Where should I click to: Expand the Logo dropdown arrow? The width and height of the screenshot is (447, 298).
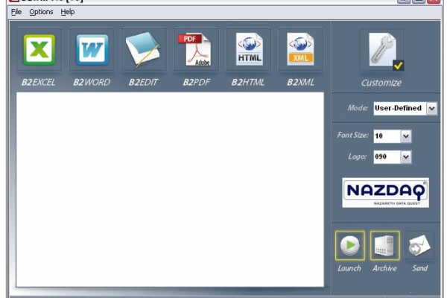[406, 157]
